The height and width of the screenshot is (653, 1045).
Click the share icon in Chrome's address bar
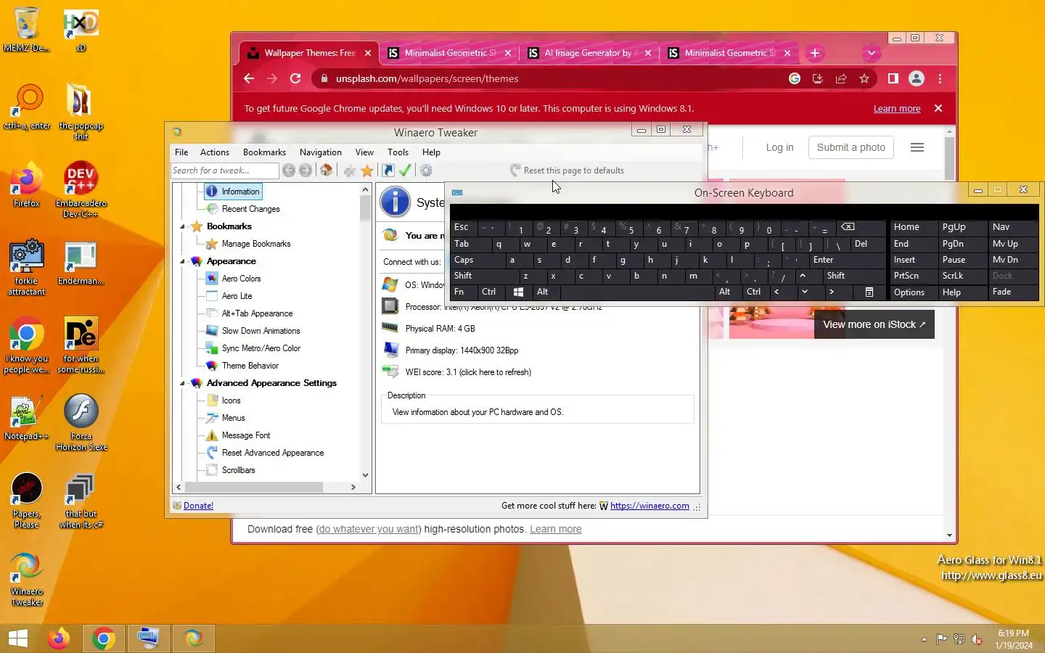tap(841, 78)
